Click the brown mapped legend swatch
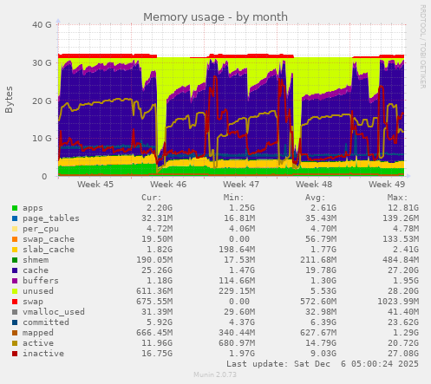Image resolution: width=431 pixels, height=384 pixels. [15, 333]
